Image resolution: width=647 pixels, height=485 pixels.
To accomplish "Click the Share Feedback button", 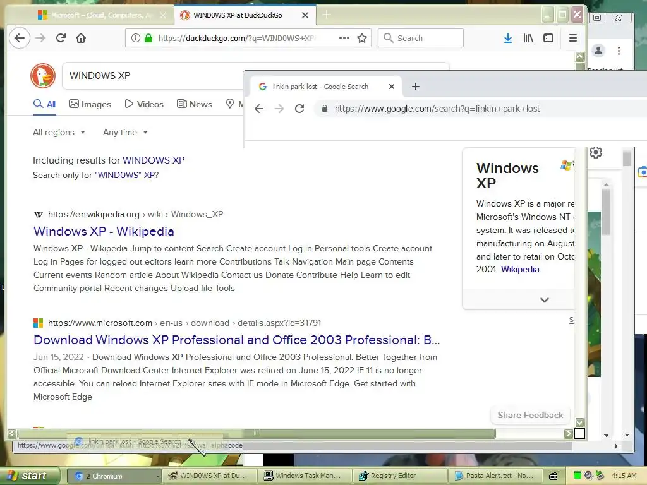I will pyautogui.click(x=530, y=416).
